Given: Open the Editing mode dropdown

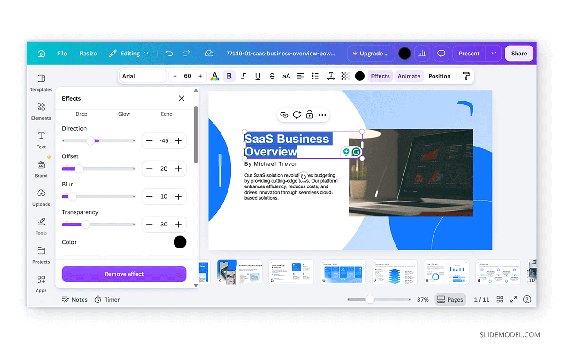Looking at the screenshot, I should [129, 54].
